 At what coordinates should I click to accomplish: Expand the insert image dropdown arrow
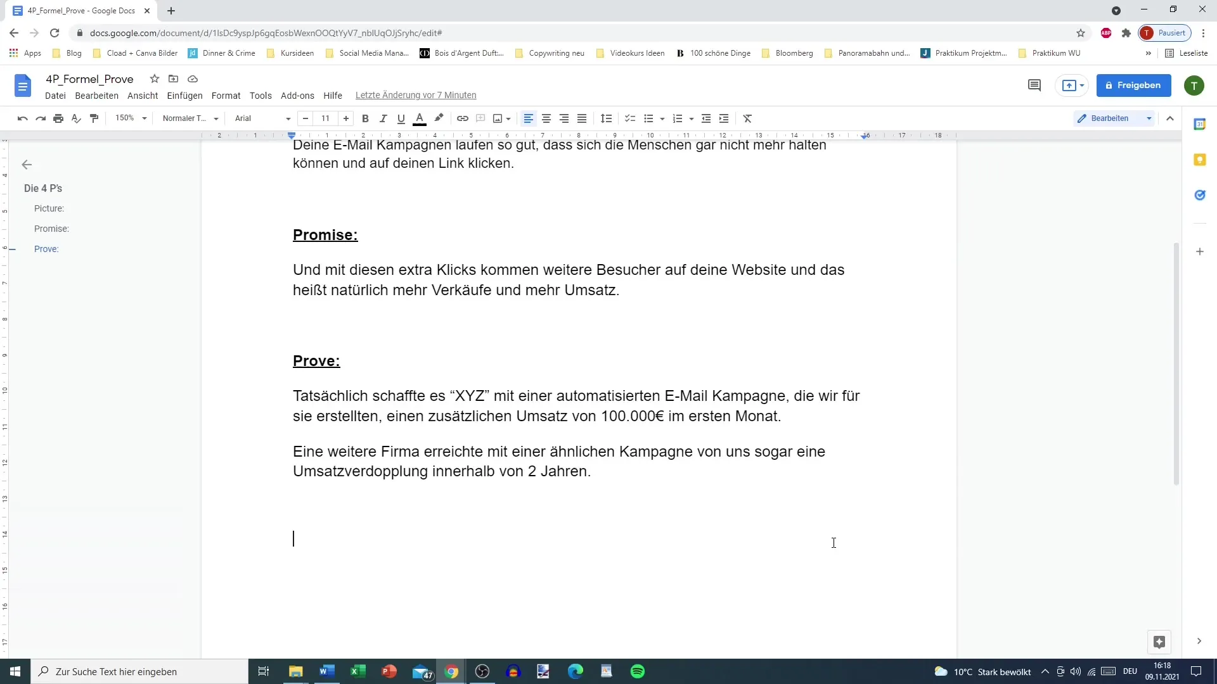(508, 118)
